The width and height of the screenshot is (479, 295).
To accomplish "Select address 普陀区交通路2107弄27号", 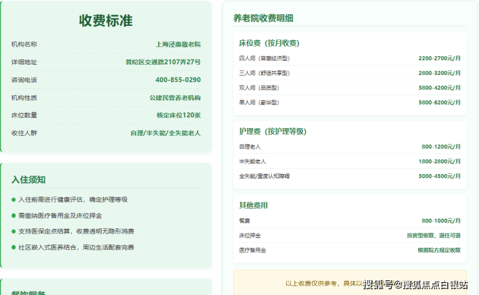I will (163, 62).
